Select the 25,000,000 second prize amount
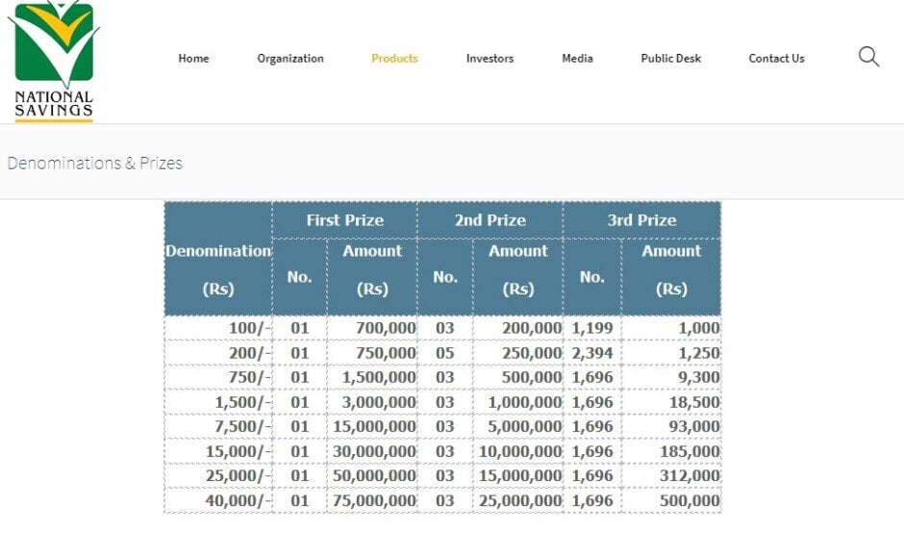This screenshot has height=534, width=904. (x=519, y=500)
